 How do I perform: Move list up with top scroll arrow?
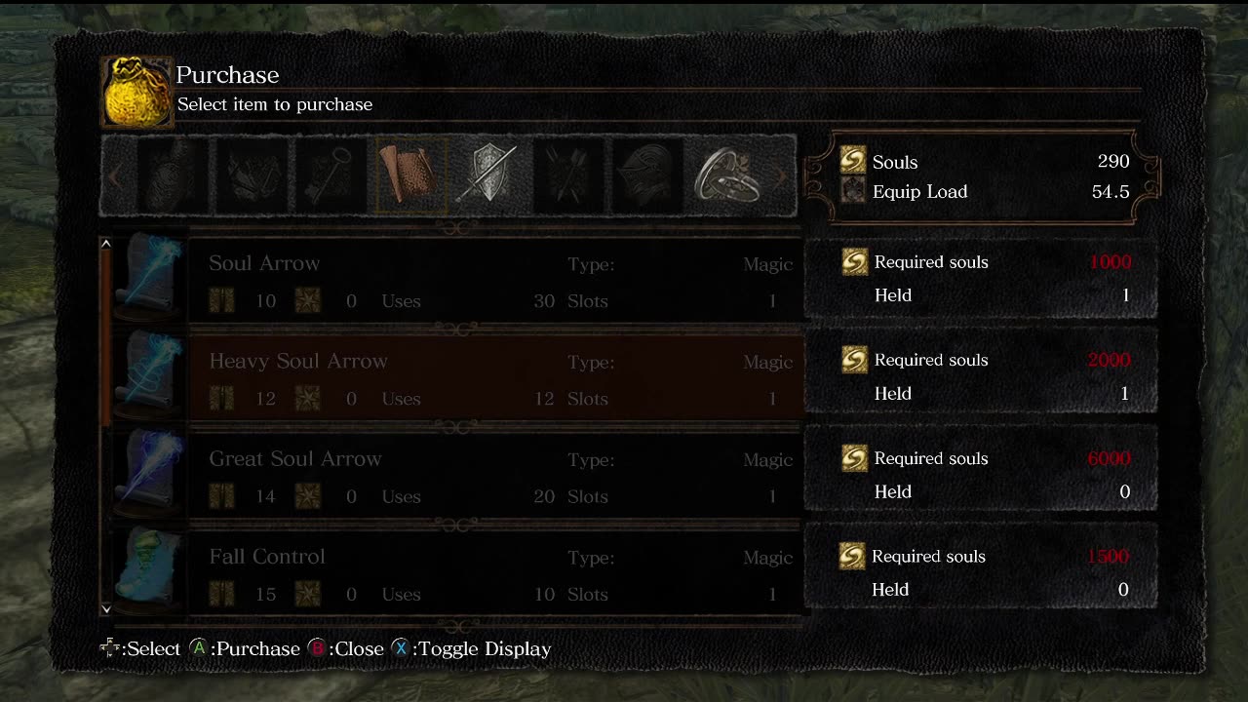[105, 244]
